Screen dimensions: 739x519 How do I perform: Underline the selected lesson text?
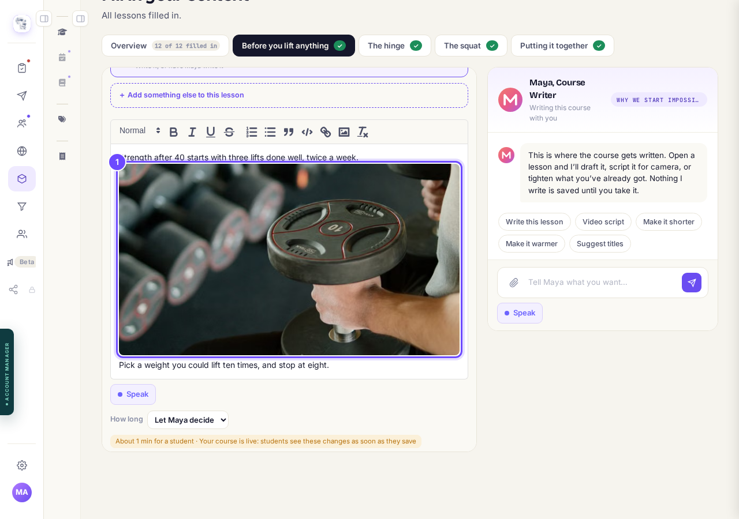pyautogui.click(x=211, y=132)
